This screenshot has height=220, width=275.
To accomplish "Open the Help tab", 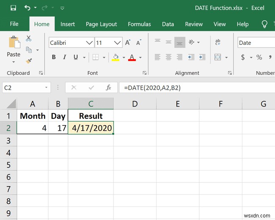I will [x=242, y=24].
